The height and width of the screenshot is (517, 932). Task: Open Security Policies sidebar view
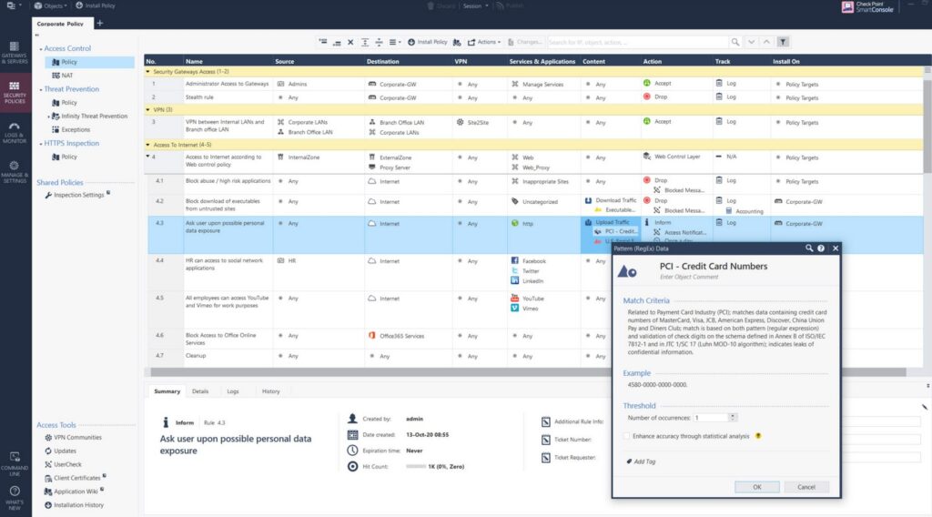(15, 92)
